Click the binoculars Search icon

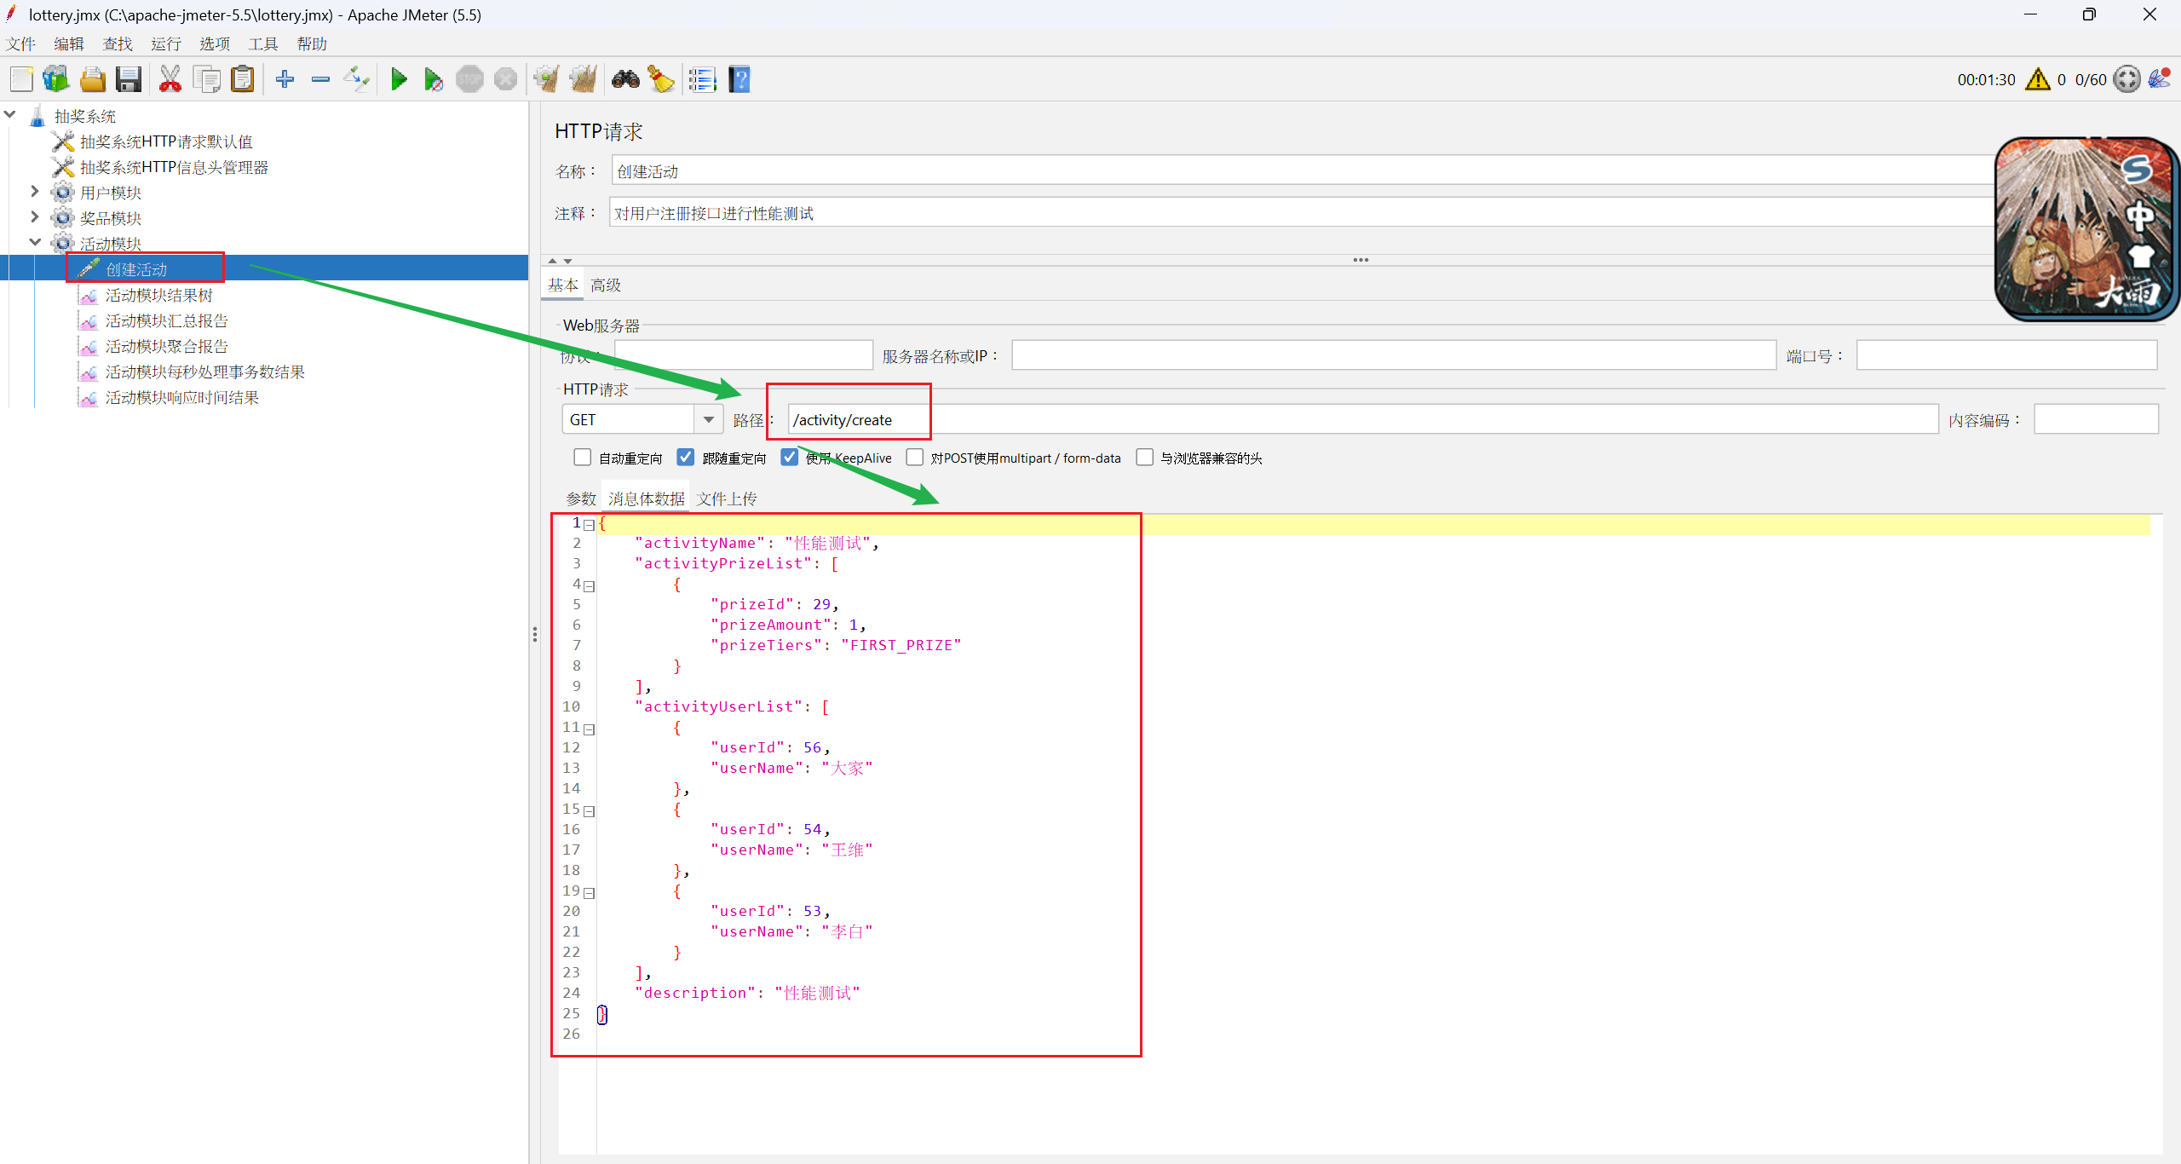coord(625,80)
